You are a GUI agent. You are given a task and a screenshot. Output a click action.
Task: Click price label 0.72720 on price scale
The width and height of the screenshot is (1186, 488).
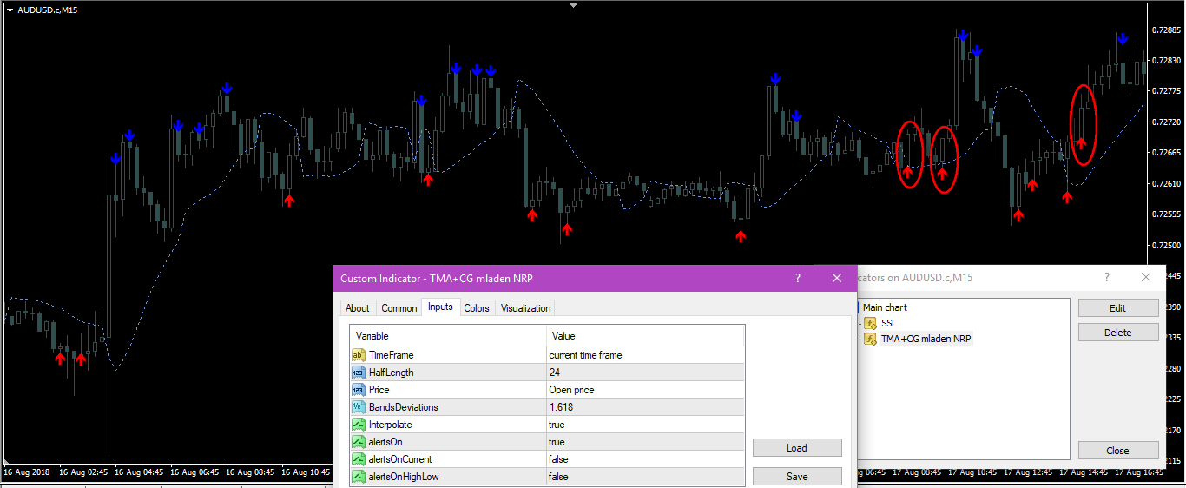(x=1166, y=122)
